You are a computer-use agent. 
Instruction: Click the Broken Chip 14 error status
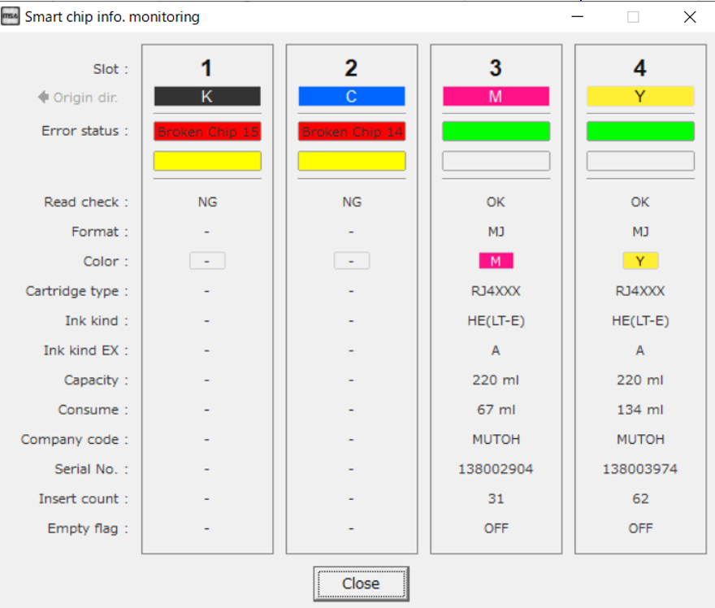click(351, 132)
